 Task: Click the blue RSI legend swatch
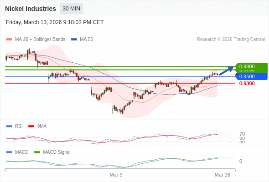point(9,126)
